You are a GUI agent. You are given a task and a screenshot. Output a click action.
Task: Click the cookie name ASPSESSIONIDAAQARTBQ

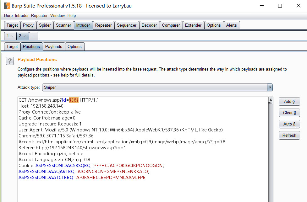[47, 172]
